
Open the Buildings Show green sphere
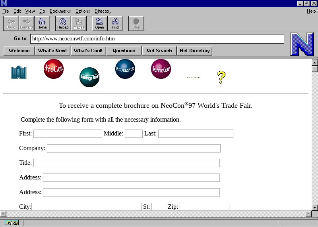coord(89,77)
